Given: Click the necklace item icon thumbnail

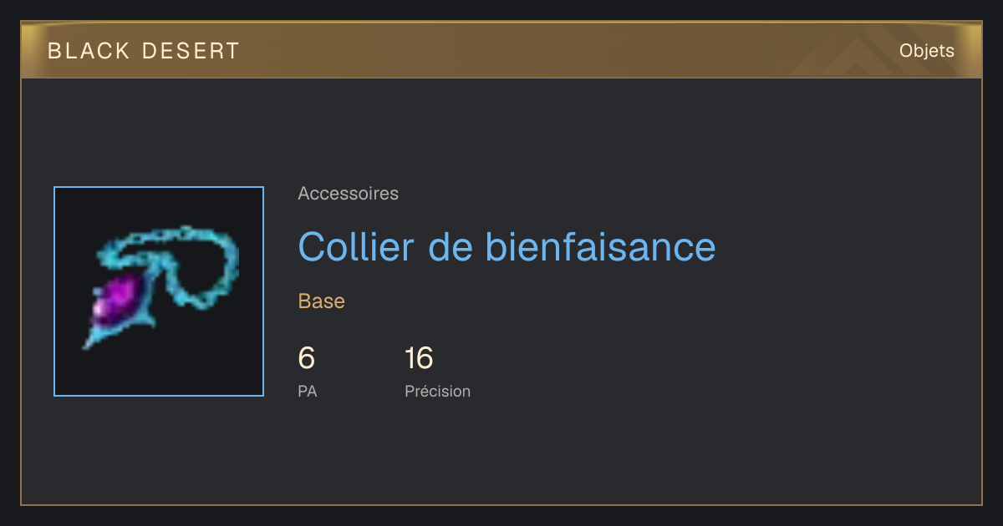Looking at the screenshot, I should point(159,291).
